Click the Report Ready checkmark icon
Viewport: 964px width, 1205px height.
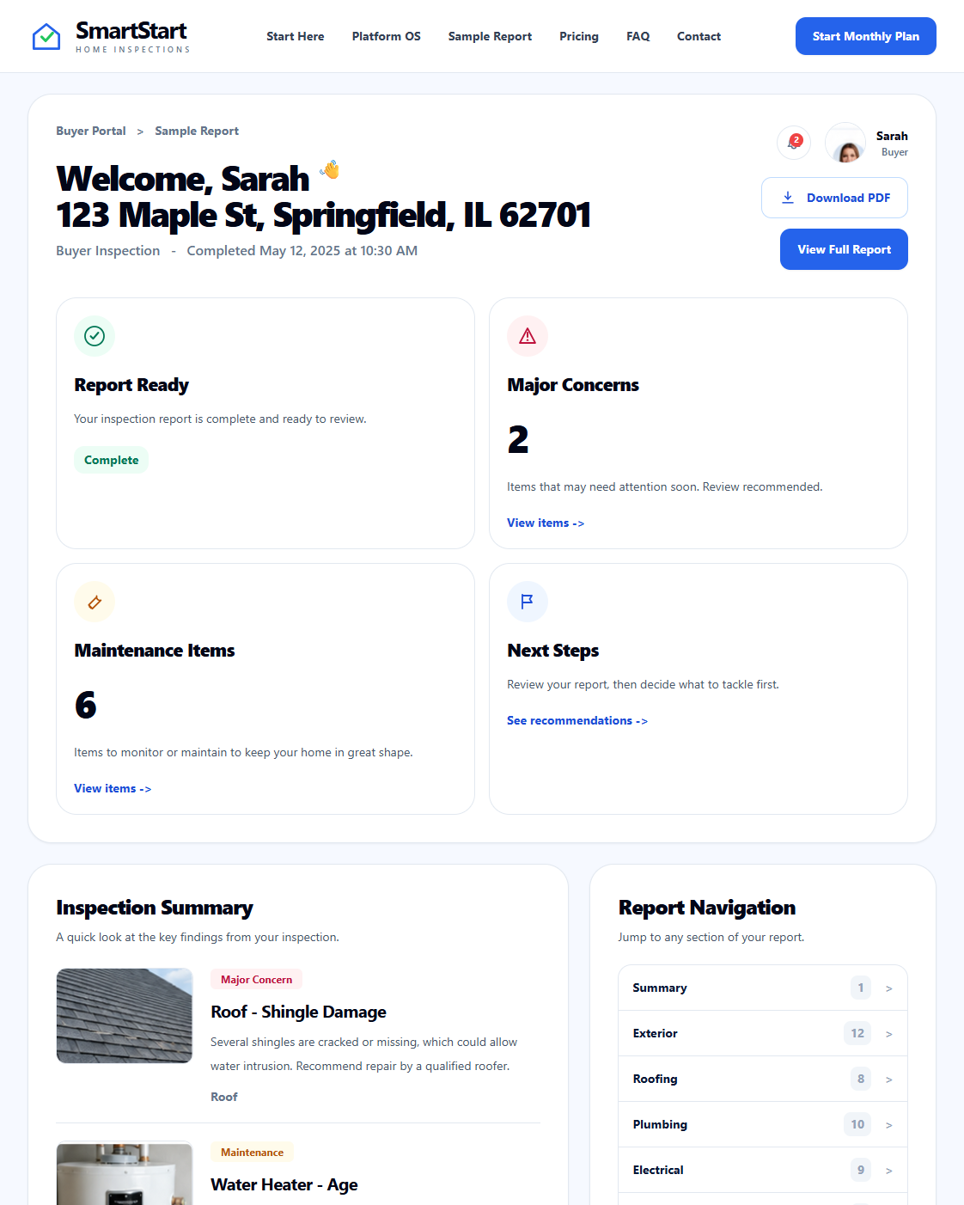pyautogui.click(x=95, y=336)
